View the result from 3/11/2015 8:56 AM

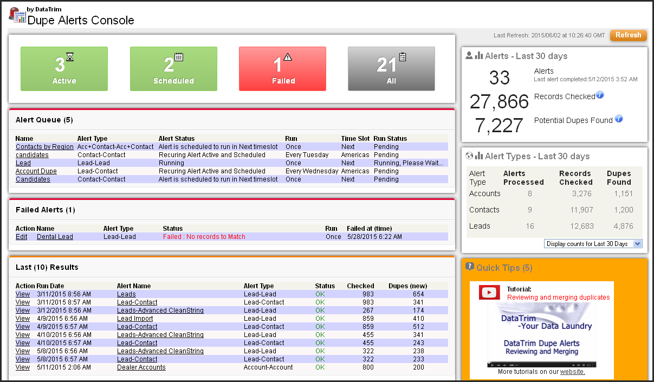coord(23,294)
